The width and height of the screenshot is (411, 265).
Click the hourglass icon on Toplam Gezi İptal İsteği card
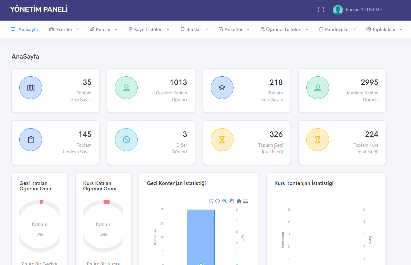[x=222, y=140]
